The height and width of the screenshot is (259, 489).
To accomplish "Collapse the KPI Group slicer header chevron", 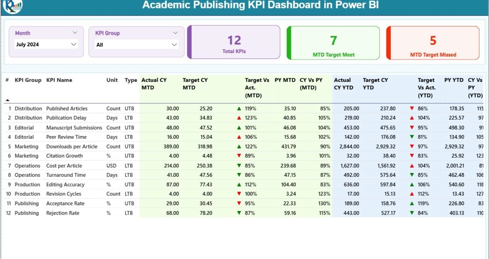I will point(175,33).
